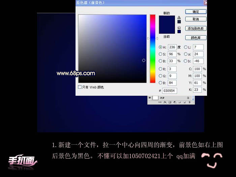
Task: Click the 取消 cancel button
Action: 196,19
